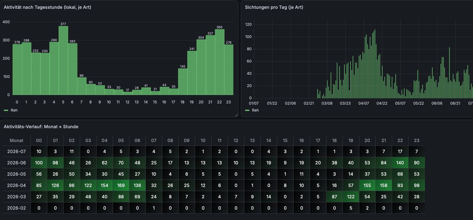The image size is (473, 220).
Task: Click the cell with value 126 in the 2026-04 row
Action: [55, 185]
